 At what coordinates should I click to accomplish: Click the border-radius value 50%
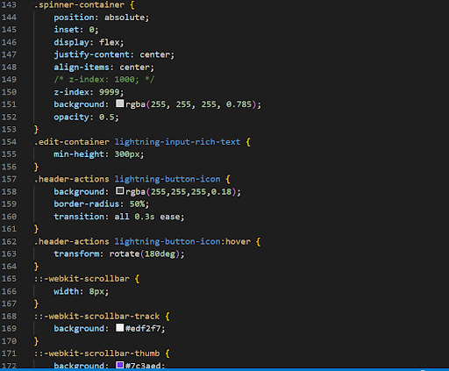137,203
